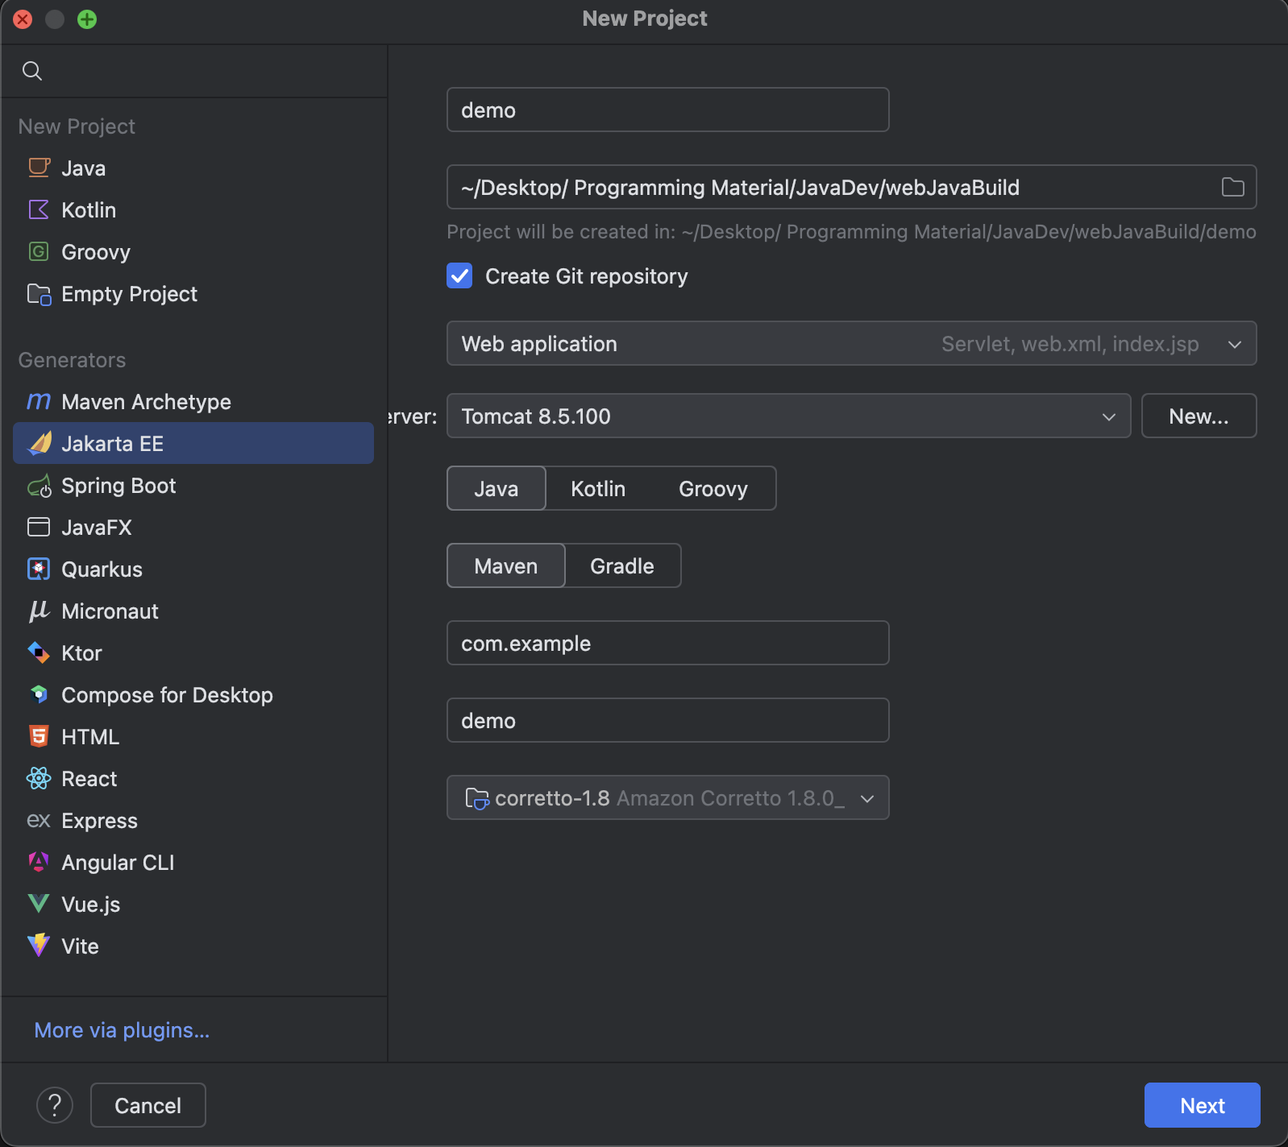
Task: Select the Empty Project folder icon
Action: (x=39, y=294)
